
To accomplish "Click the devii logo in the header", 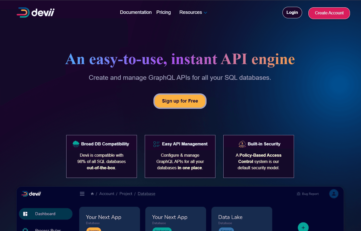I will point(36,12).
